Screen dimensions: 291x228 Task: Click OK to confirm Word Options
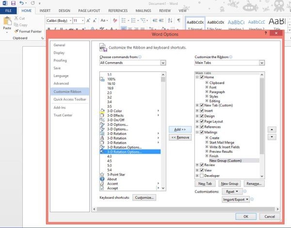pos(246,216)
